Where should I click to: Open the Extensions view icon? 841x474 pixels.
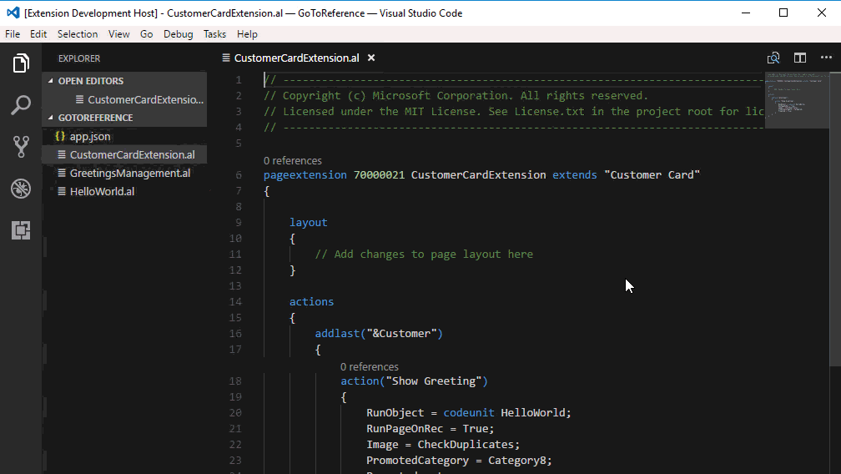(x=21, y=230)
